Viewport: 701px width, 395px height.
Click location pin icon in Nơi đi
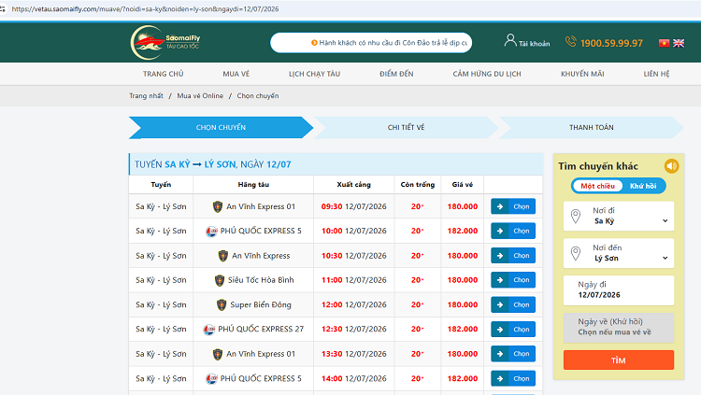click(576, 217)
